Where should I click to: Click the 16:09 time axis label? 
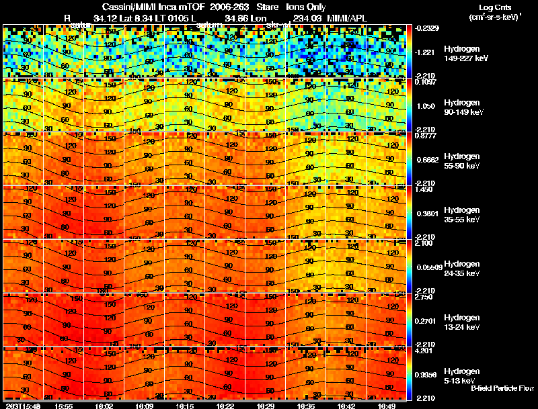(x=144, y=406)
